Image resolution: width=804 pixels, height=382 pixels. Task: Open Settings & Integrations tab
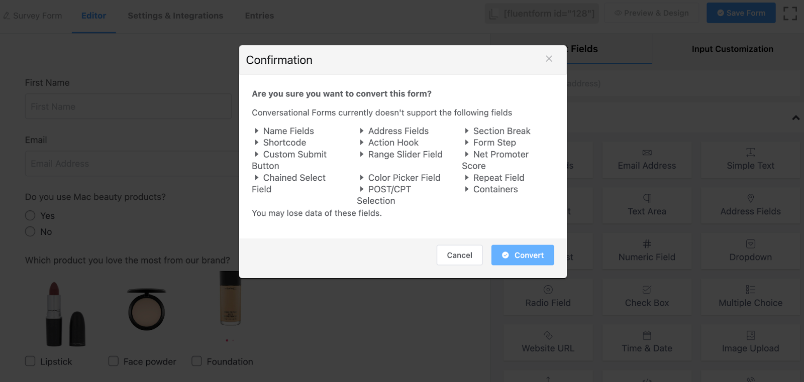click(175, 16)
